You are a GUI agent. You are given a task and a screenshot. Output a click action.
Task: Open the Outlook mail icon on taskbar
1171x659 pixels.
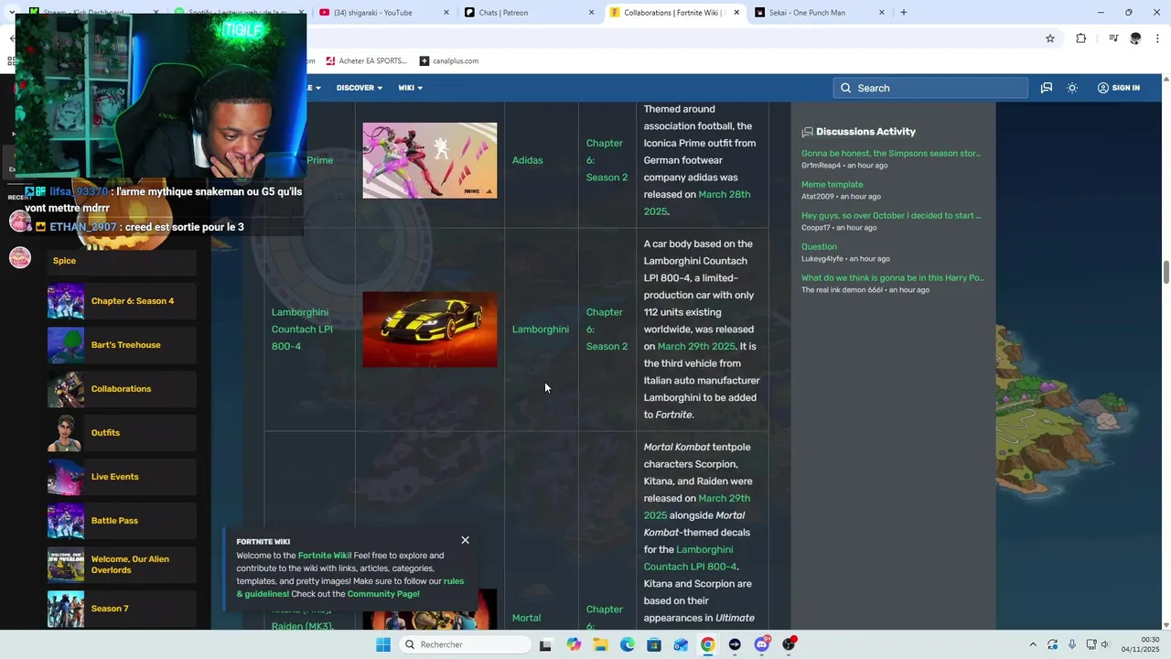[x=681, y=644]
